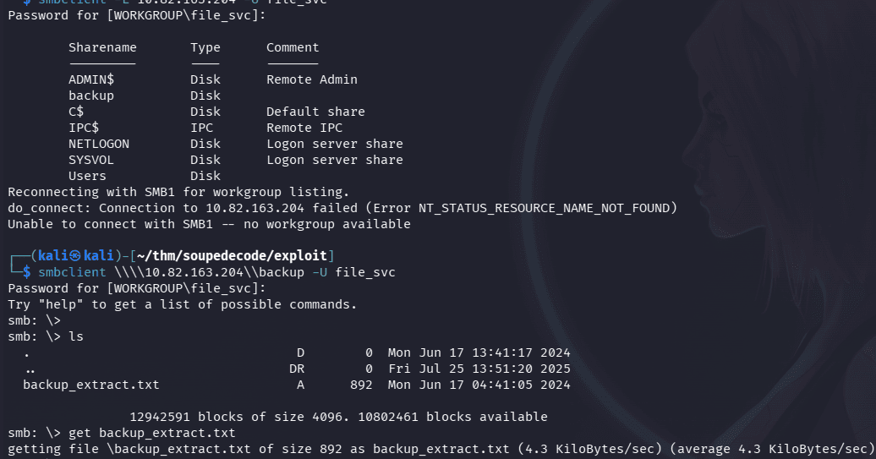The width and height of the screenshot is (876, 459).
Task: Click the Default share comment text
Action: click(315, 112)
